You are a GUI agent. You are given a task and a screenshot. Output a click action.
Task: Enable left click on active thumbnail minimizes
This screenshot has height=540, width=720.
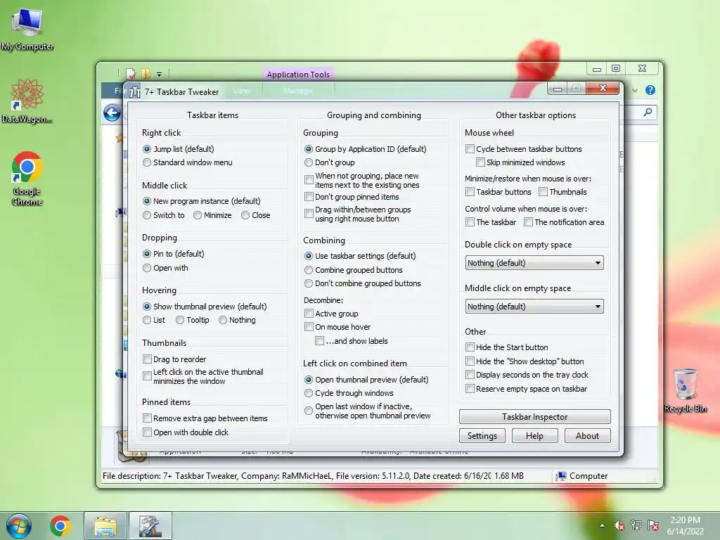click(x=203, y=377)
